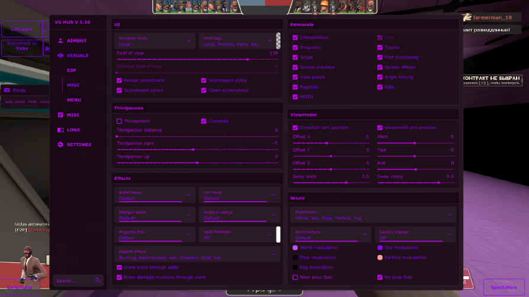Open the Ragdoll effects dropdown
The width and height of the screenshot is (529, 297).
[x=197, y=254]
